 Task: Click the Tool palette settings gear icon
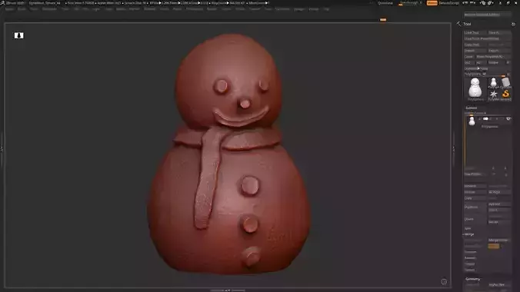click(x=513, y=24)
